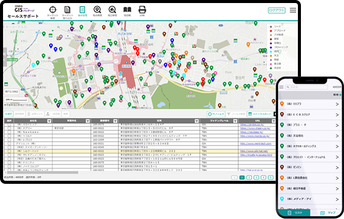Viewport: 344px width, 219px height.
Task: Click the magnifier icon in map keyword box
Action: (59, 27)
